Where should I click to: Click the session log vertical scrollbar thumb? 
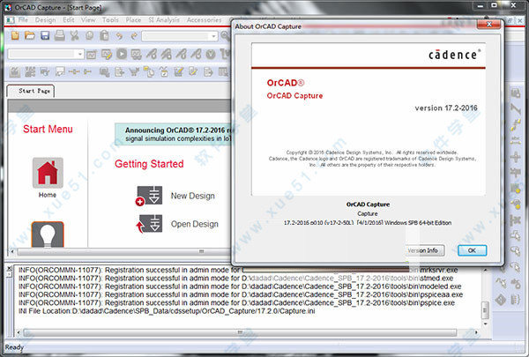(x=486, y=309)
